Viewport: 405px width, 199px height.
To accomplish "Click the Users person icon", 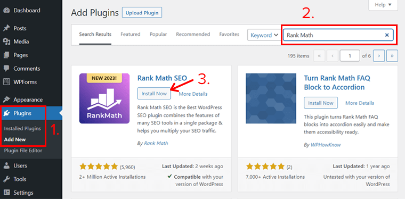I will pyautogui.click(x=6, y=166).
